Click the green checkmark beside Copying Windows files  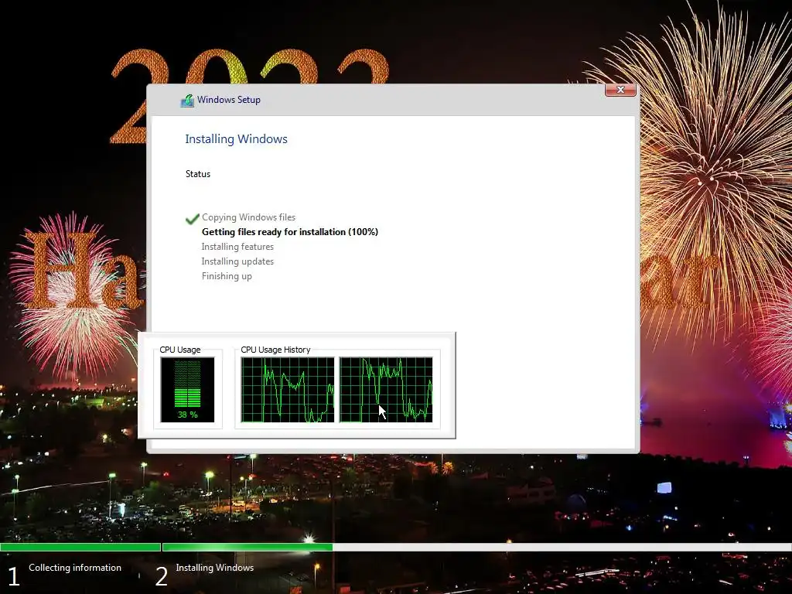pyautogui.click(x=192, y=219)
